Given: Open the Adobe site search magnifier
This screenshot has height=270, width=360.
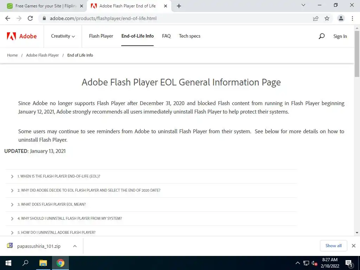Looking at the screenshot, I should tap(322, 36).
